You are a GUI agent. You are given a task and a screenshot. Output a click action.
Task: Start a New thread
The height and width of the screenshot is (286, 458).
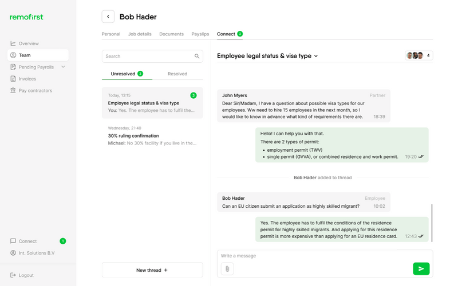152,270
